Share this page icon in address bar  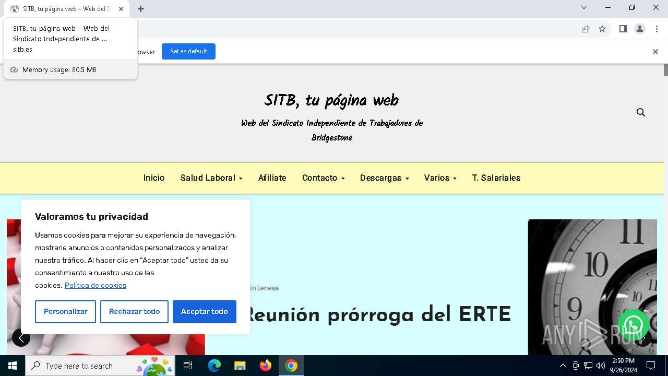586,29
